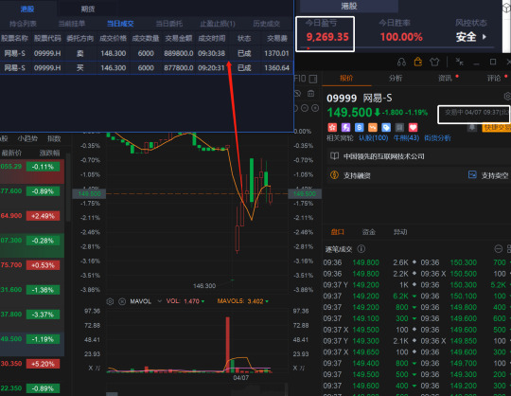
Task: Click the 小趋势 tab above watchlist
Action: 27,138
